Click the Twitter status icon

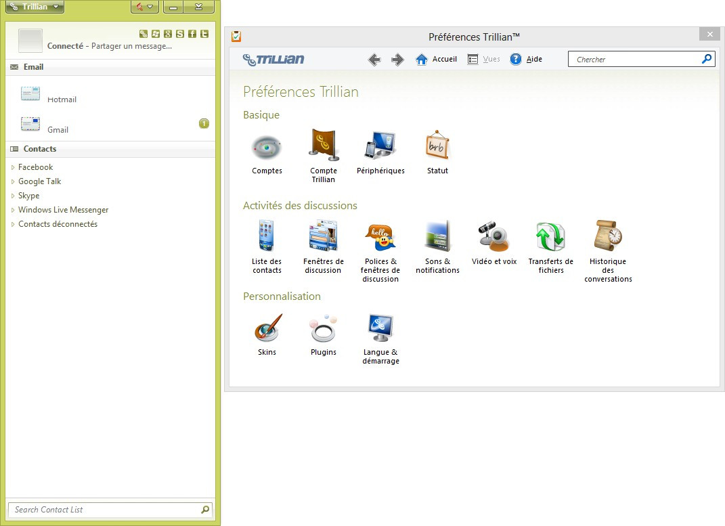click(204, 34)
